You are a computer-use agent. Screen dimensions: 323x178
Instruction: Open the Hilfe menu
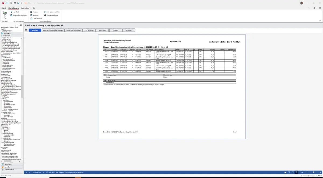tap(34, 8)
